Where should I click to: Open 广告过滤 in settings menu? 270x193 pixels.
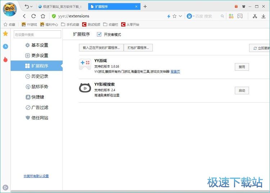click(37, 107)
